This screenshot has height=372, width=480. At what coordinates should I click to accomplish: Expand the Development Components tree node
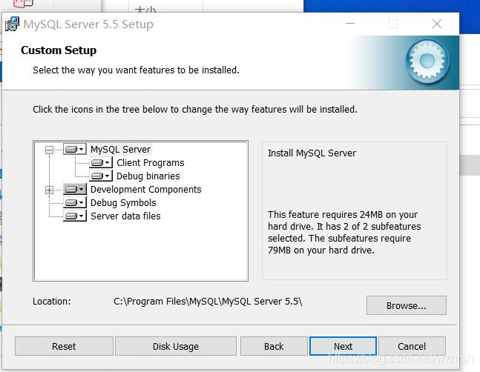49,190
